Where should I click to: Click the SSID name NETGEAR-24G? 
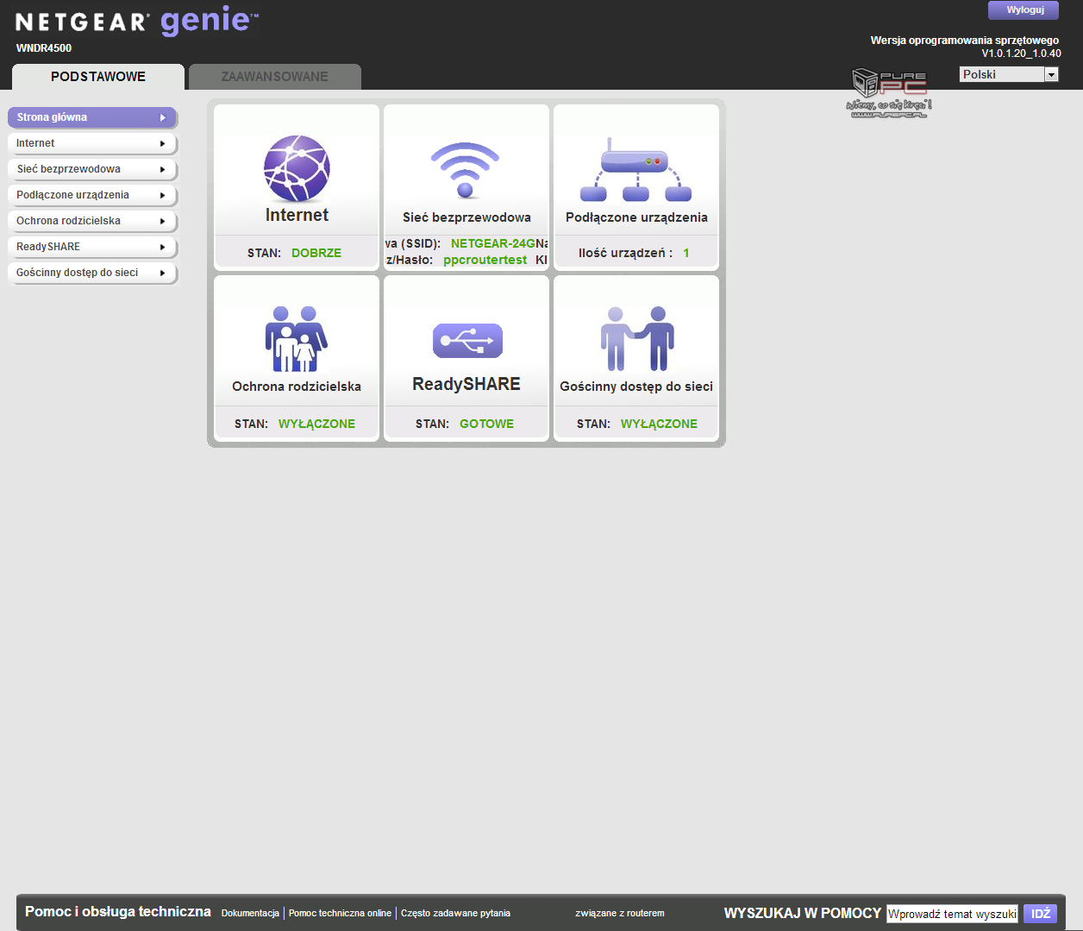[492, 243]
